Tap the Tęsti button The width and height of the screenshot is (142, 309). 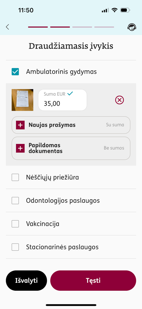(x=93, y=281)
